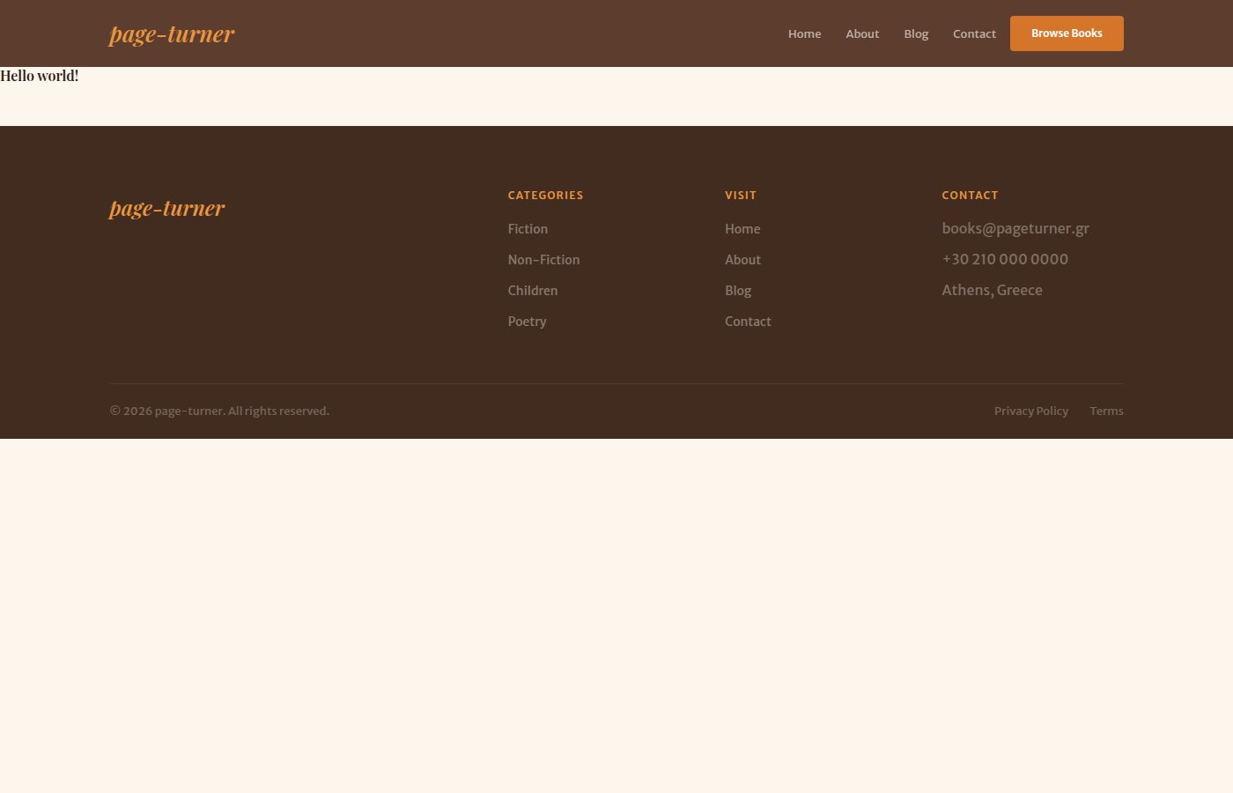Select Contact in the header navigation
1233x793 pixels.
tap(974, 33)
